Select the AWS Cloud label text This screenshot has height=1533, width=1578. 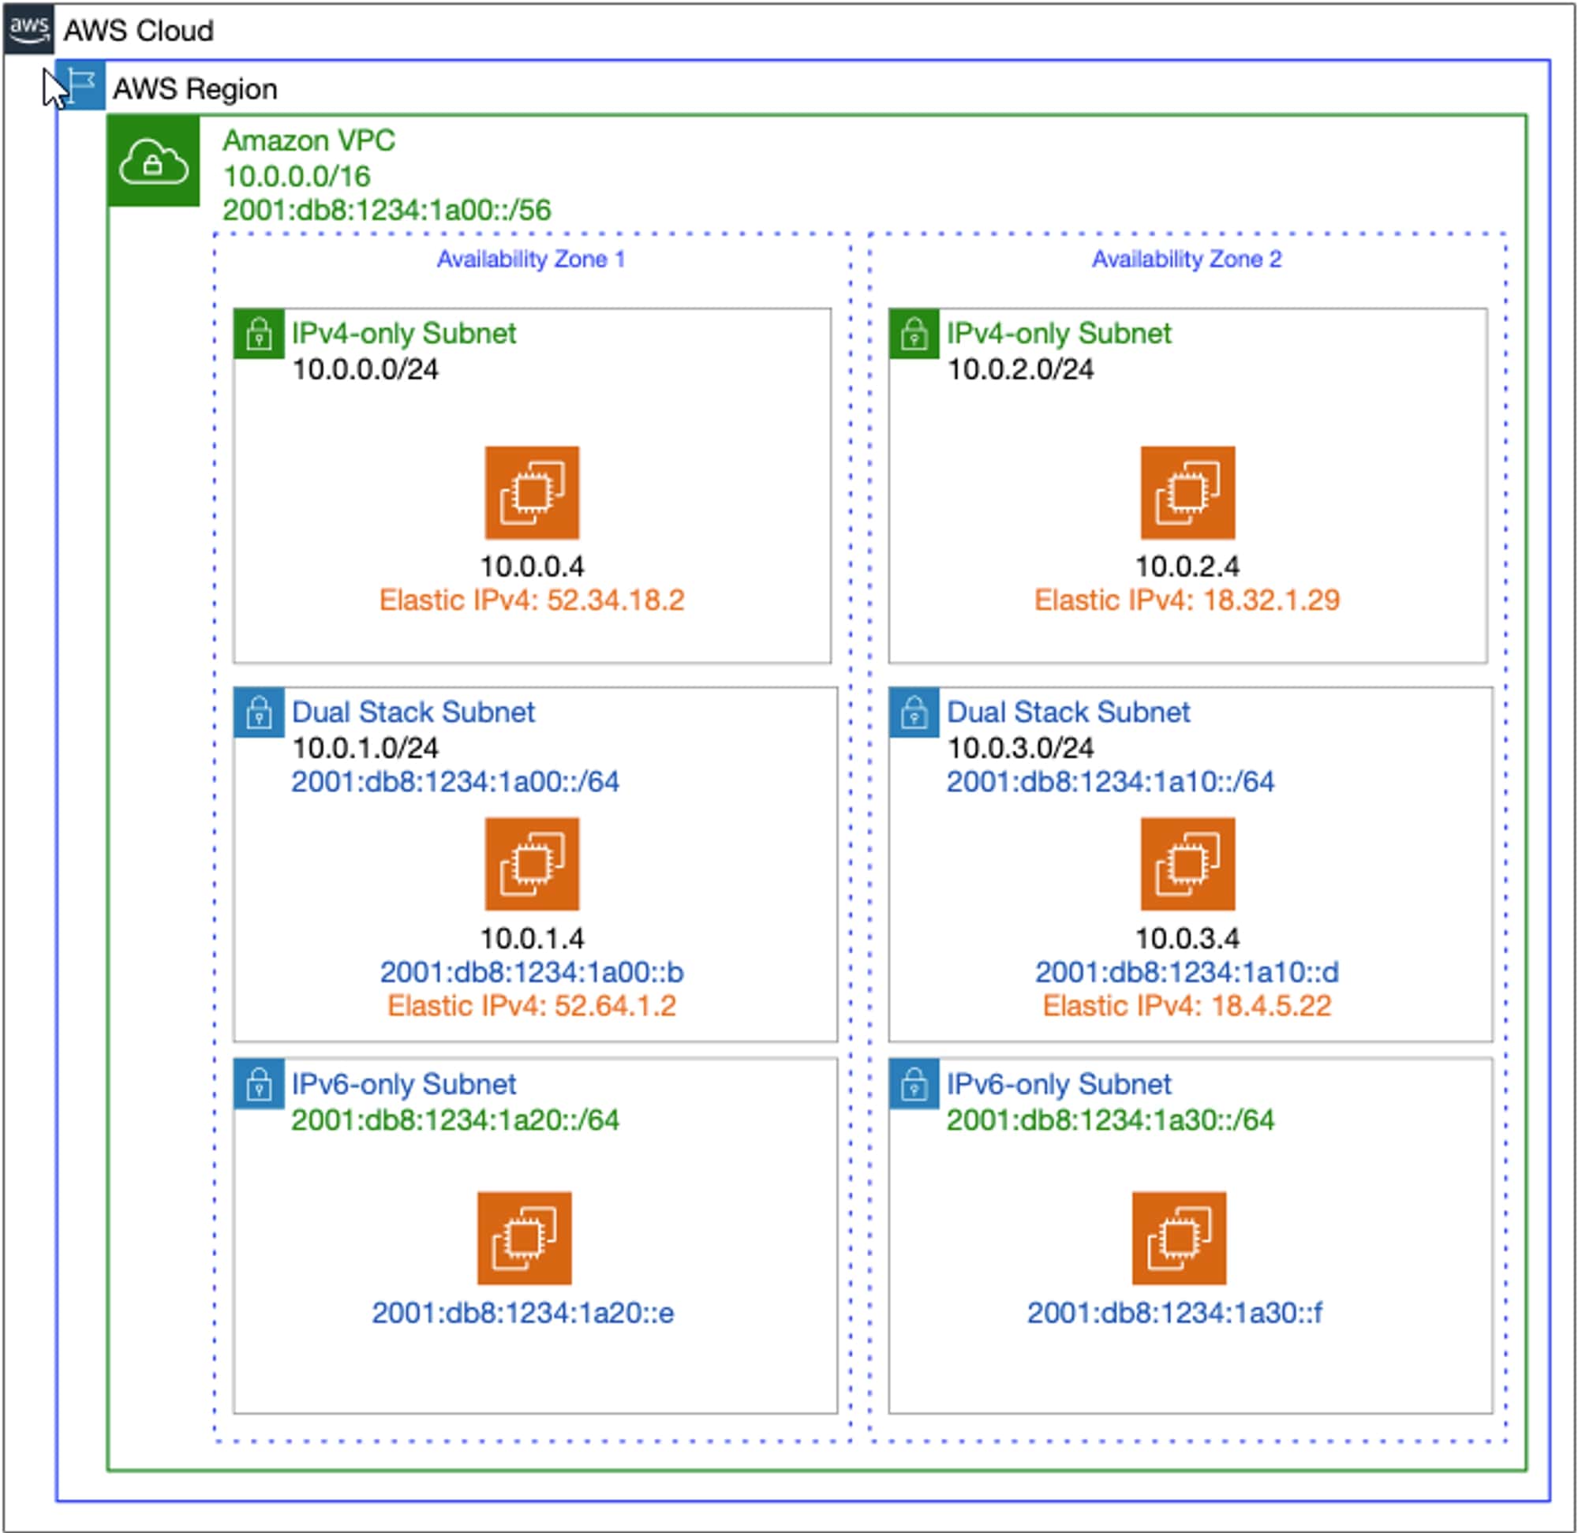tap(139, 31)
